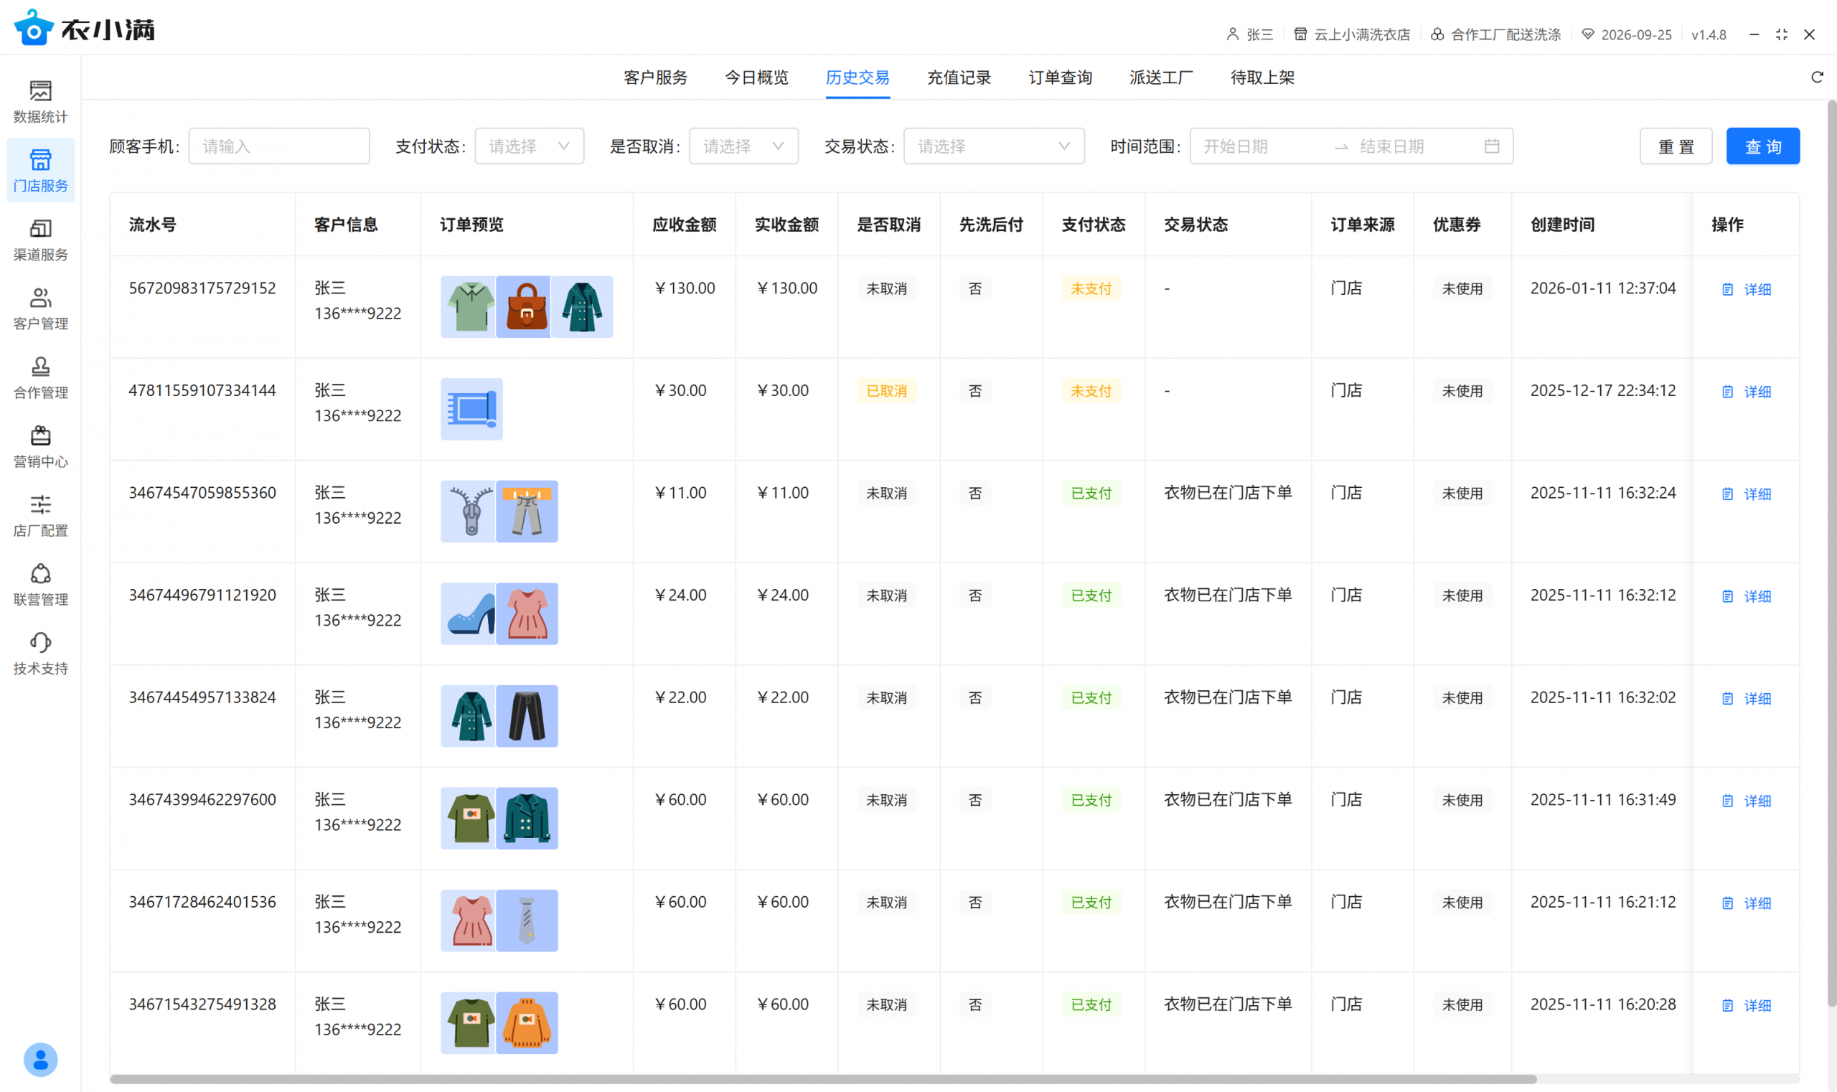The width and height of the screenshot is (1837, 1092).
Task: Expand the 是否取消 dropdown
Action: [743, 146]
